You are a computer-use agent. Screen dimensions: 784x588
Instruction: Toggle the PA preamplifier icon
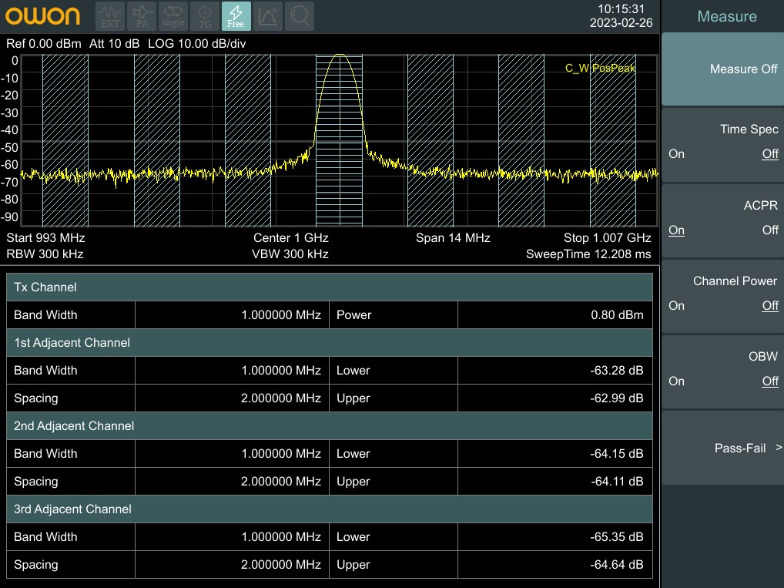pos(142,15)
